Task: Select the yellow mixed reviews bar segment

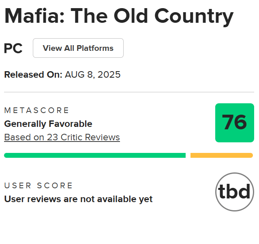Action: [x=222, y=155]
